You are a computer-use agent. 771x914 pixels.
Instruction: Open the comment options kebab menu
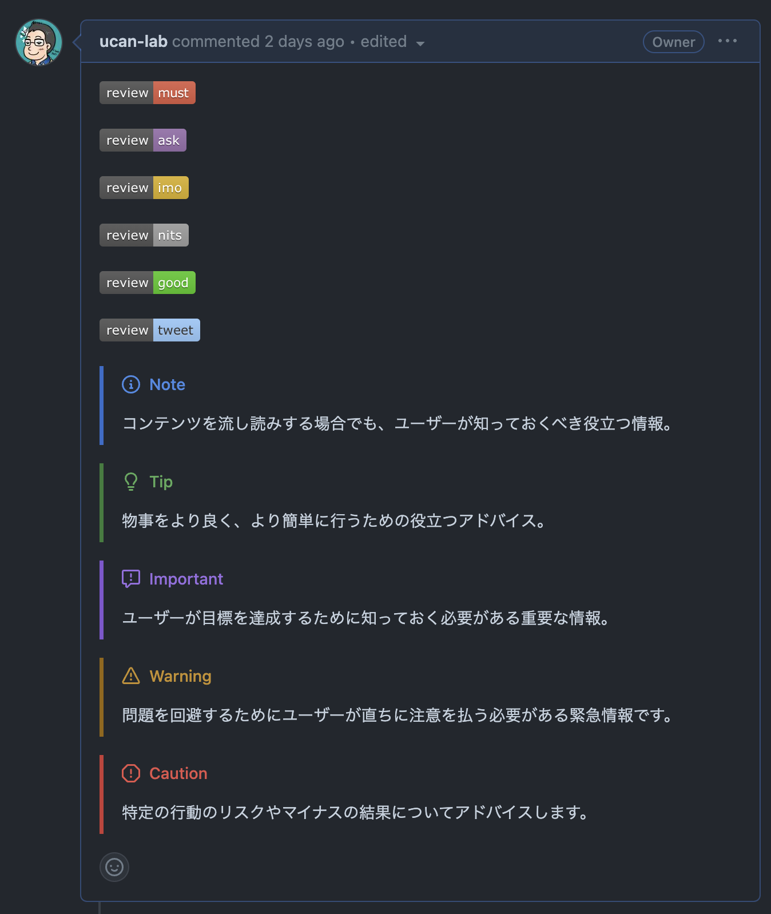pos(728,41)
